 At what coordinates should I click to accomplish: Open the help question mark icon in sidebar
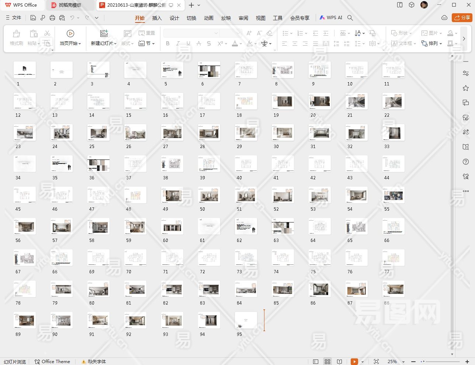click(466, 162)
